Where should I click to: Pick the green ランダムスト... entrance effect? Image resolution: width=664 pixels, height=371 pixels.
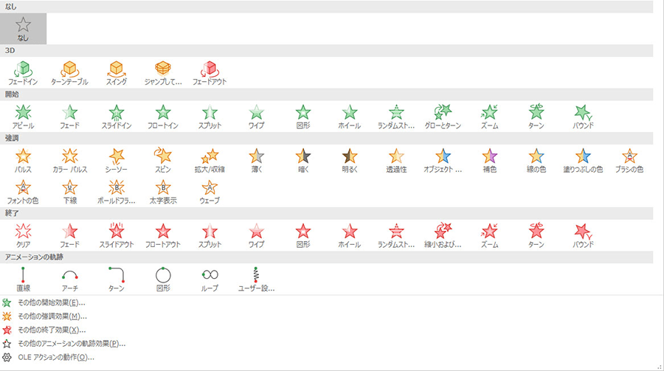tap(396, 117)
